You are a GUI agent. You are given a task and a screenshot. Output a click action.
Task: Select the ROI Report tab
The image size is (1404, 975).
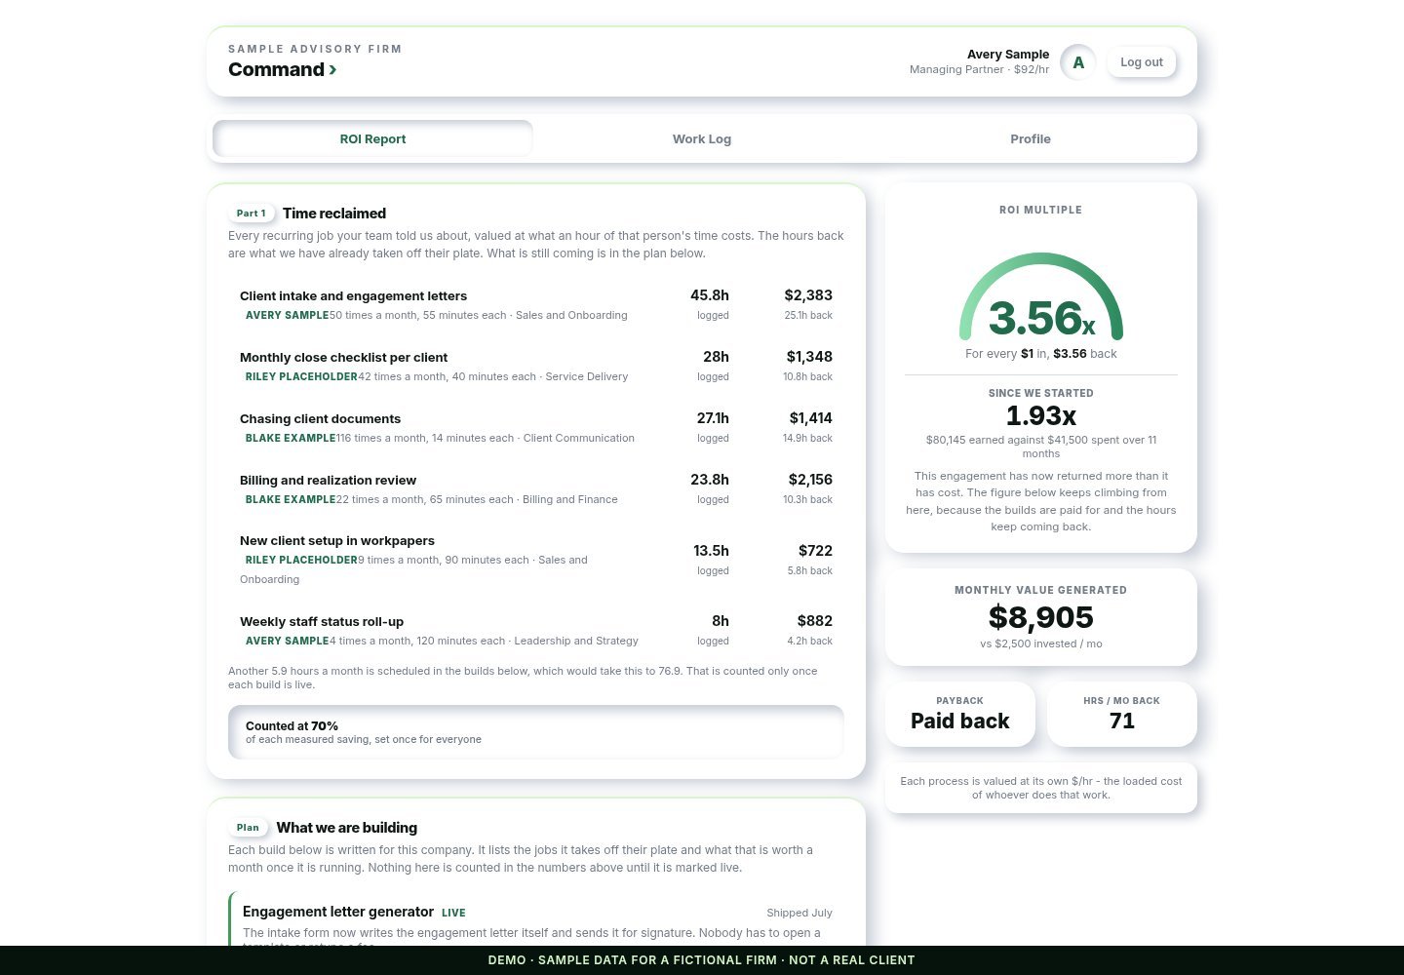tap(372, 139)
